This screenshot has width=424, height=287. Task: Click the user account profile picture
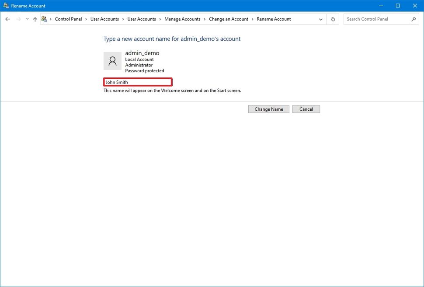(112, 61)
